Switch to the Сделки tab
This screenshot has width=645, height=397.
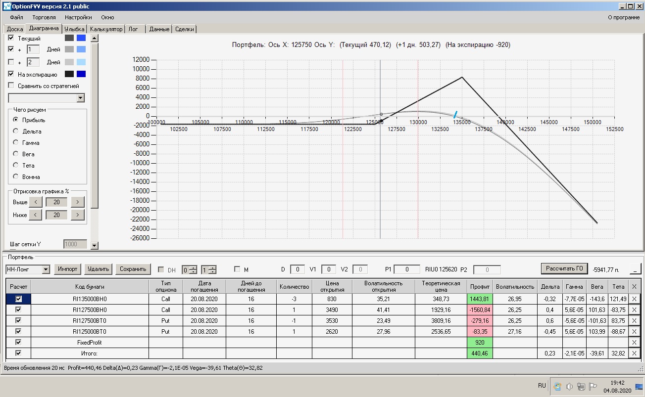(185, 29)
